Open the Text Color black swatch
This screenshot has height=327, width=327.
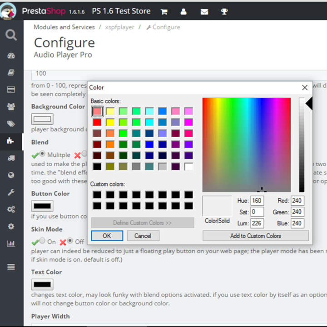point(42,284)
